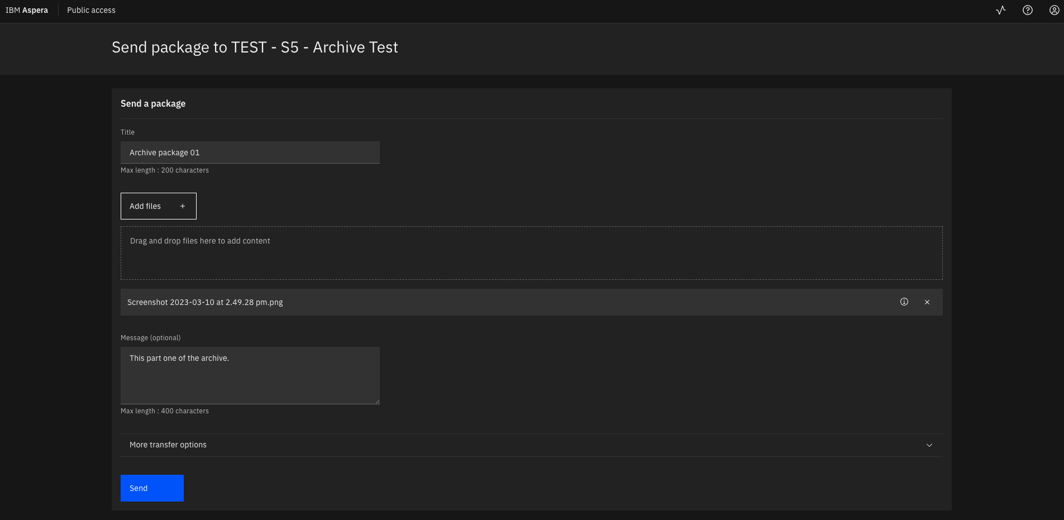This screenshot has height=520, width=1064.
Task: Show info for the Screenshot 2023-03-10 file
Action: pyautogui.click(x=904, y=302)
